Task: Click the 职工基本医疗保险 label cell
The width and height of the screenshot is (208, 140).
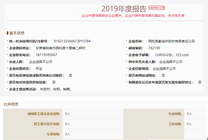Action: pyautogui.click(x=33, y=124)
